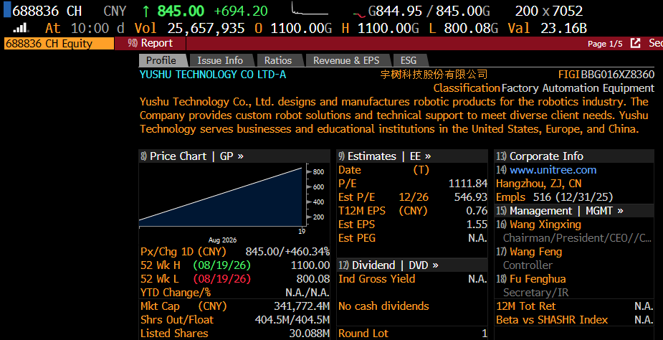Select the ESG tab
This screenshot has width=663, height=340.
409,60
